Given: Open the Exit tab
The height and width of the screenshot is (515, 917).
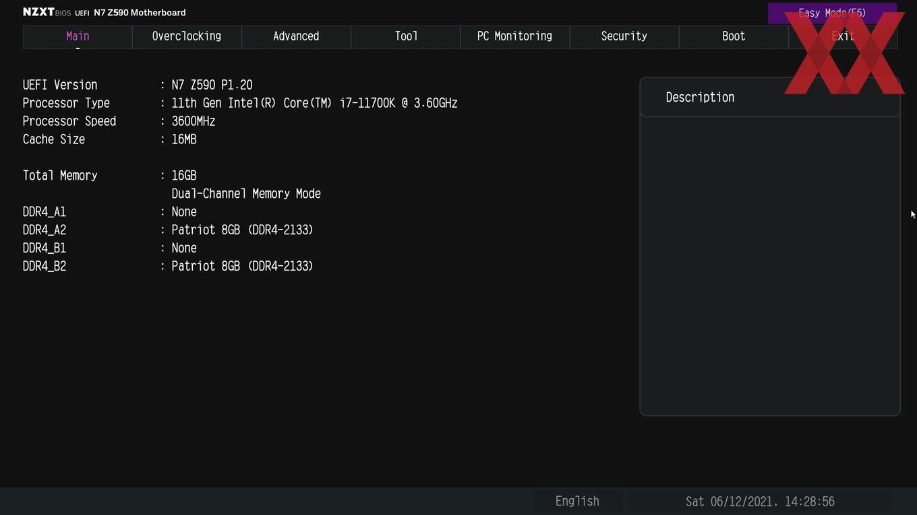Looking at the screenshot, I should point(843,36).
